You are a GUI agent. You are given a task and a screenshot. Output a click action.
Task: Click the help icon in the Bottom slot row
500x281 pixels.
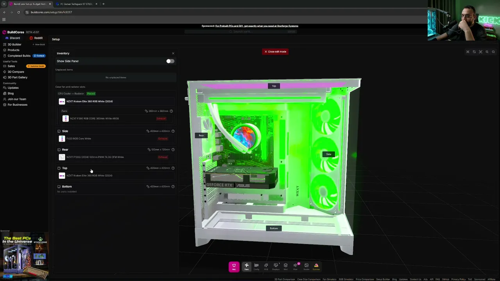coord(173,187)
